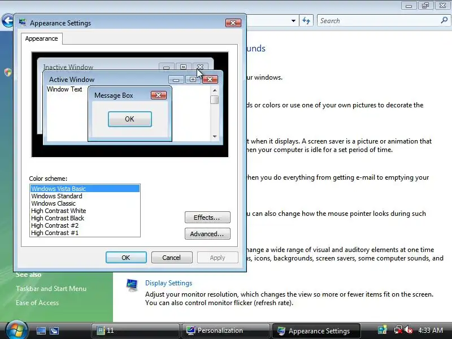
Task: Open the taskbar item labeled 11
Action: click(x=135, y=331)
